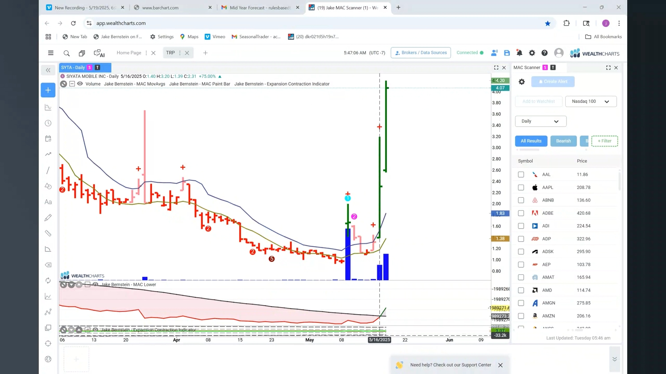This screenshot has height=374, width=666.
Task: Open the Chrome three-dot menu
Action: pos(619,23)
